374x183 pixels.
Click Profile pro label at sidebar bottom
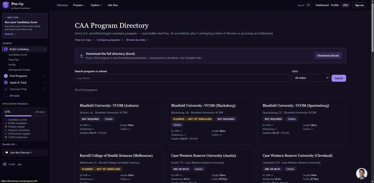coord(15,164)
